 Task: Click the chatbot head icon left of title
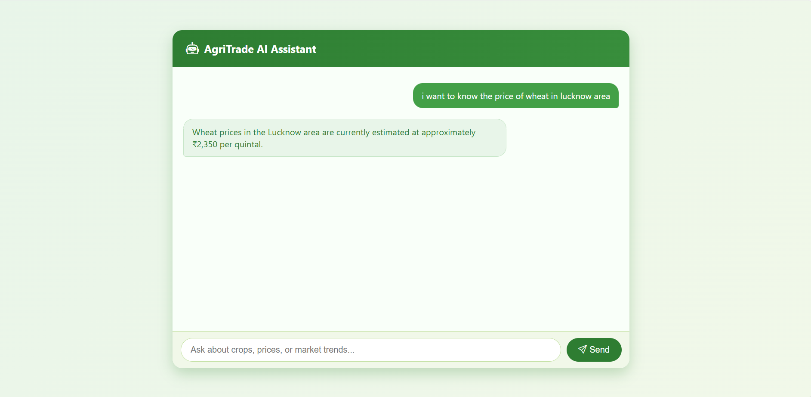[x=193, y=48]
